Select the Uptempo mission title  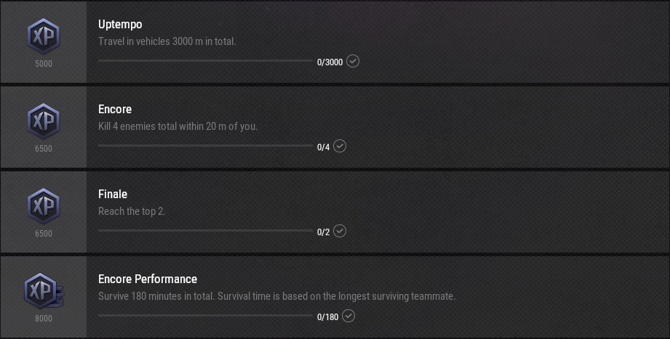120,25
